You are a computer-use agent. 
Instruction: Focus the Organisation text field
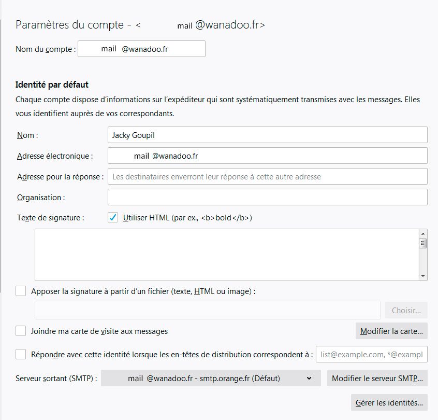[268, 197]
